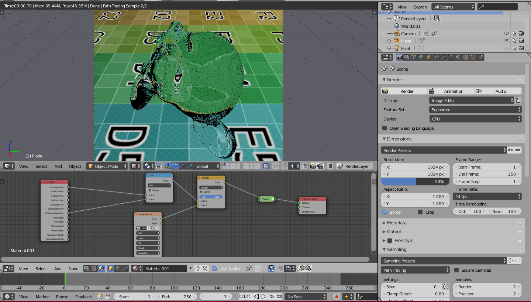The width and height of the screenshot is (531, 302).
Task: Uncheck Use Nodes checkbox
Action: pos(215,268)
